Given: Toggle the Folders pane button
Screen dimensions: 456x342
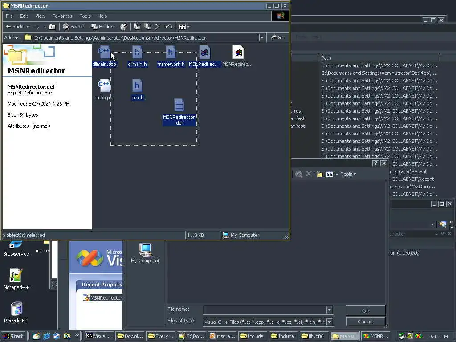Looking at the screenshot, I should point(103,27).
